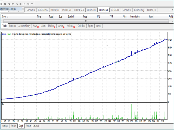Image resolution: width=174 pixels, height=130 pixels.
Task: Select the M15 timeframe button
Action: click(9, 4)
